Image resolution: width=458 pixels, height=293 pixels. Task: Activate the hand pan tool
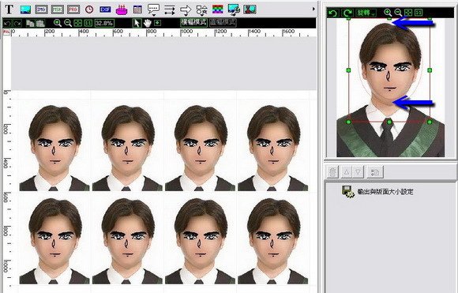pos(148,23)
